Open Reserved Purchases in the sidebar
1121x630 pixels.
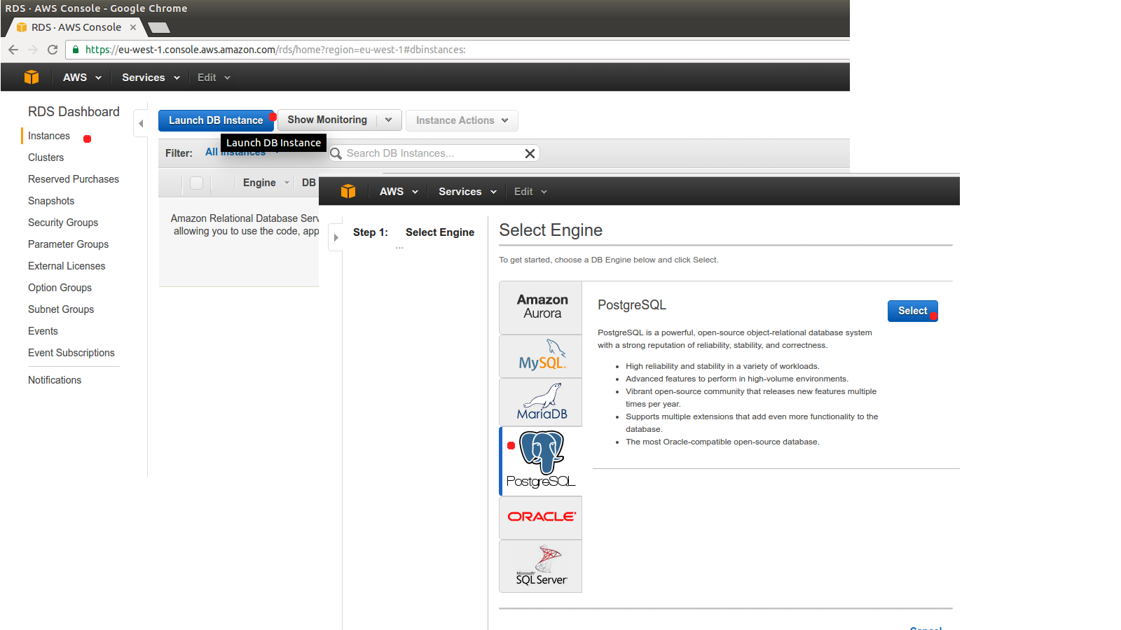pos(74,179)
